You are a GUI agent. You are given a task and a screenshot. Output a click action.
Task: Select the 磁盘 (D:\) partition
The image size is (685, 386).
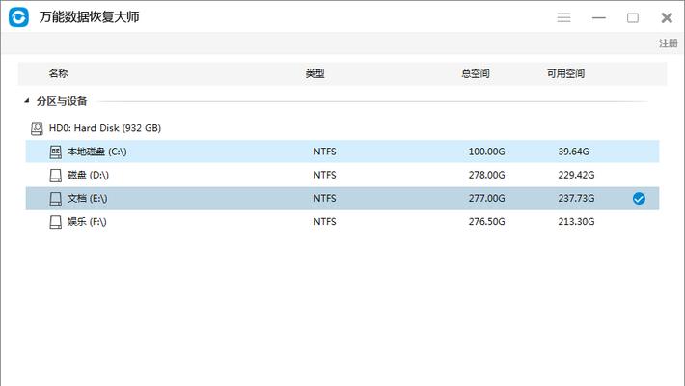[342, 175]
